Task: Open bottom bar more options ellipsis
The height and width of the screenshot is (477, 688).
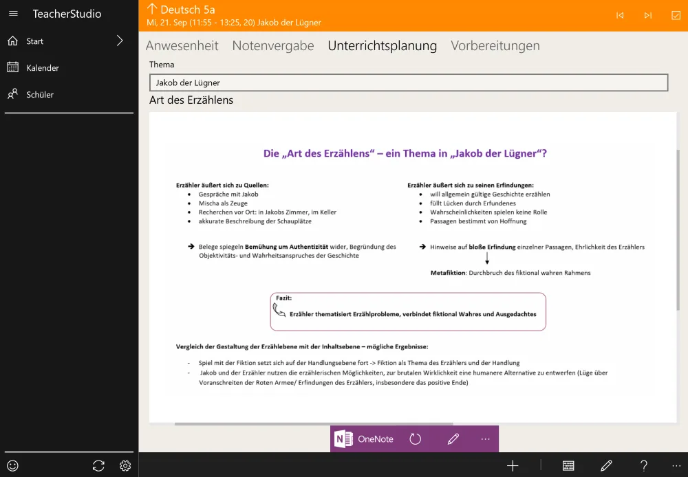Action: coord(676,465)
